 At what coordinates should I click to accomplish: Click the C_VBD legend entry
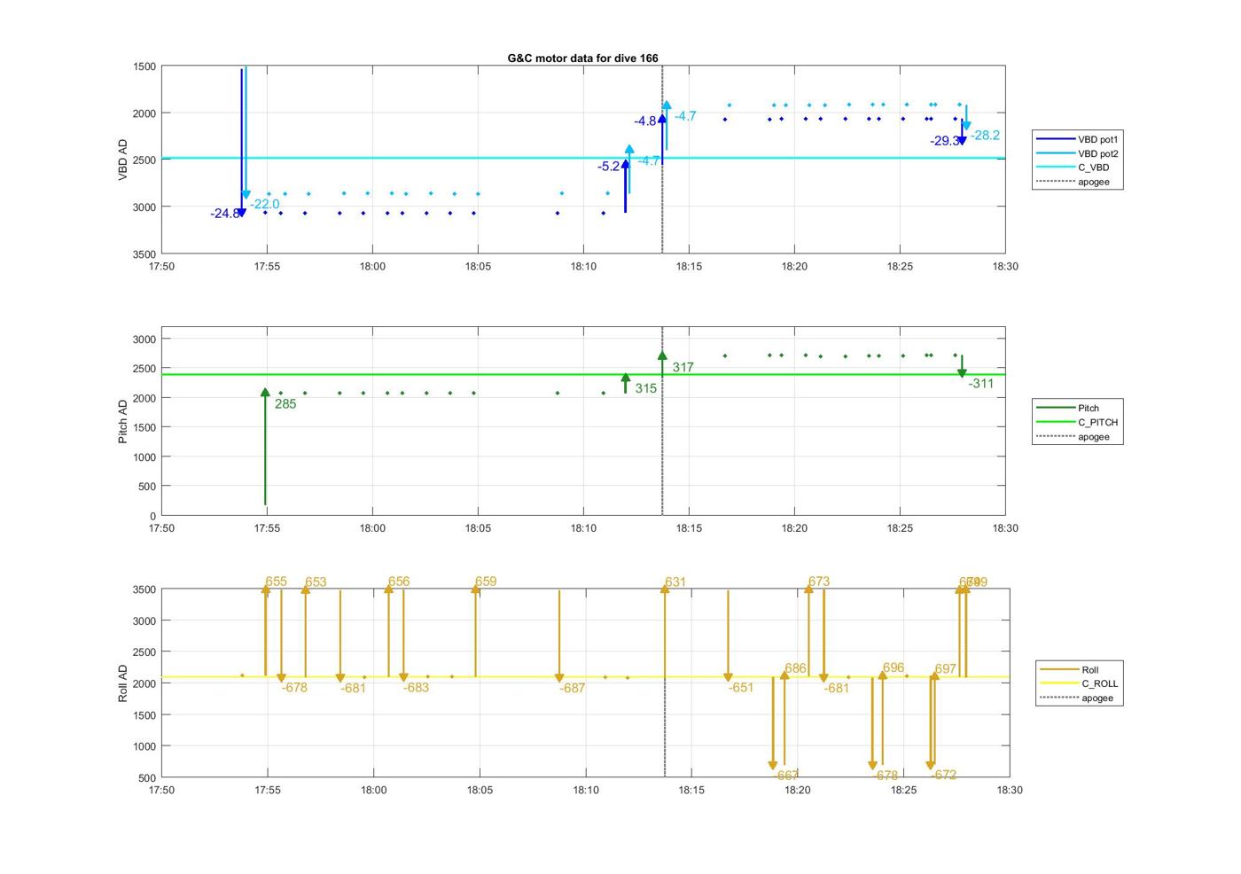coord(1073,168)
